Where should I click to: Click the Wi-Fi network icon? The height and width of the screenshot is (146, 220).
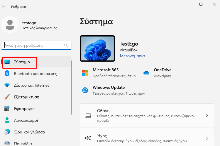7,85
